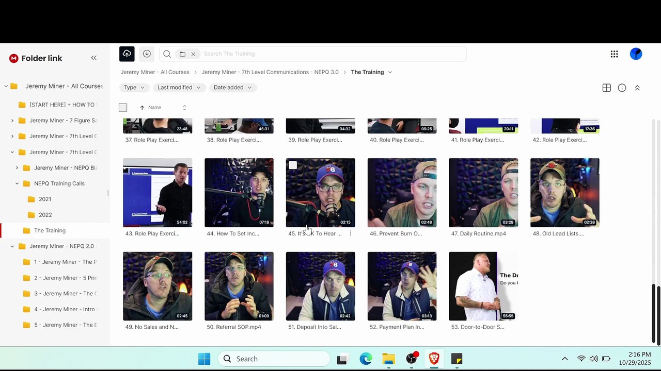This screenshot has width=661, height=371.
Task: Open the 48. Old Lead Lists video
Action: click(565, 193)
